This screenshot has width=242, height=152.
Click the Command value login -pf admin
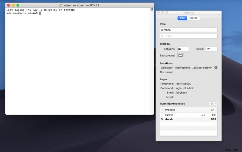pyautogui.click(x=185, y=88)
